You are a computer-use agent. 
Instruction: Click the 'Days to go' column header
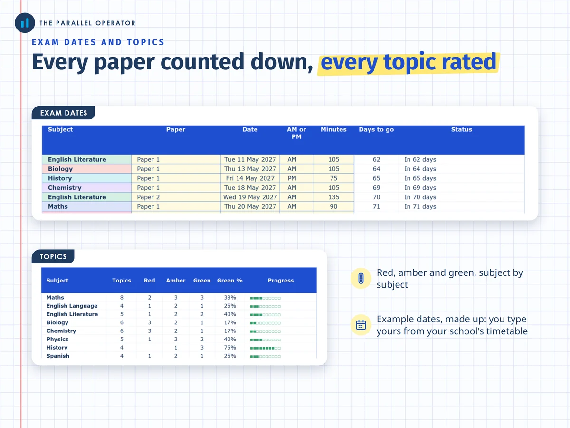376,129
